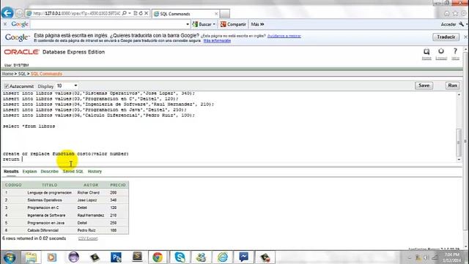Open the Display rows dropdown showing 10

[67, 86]
